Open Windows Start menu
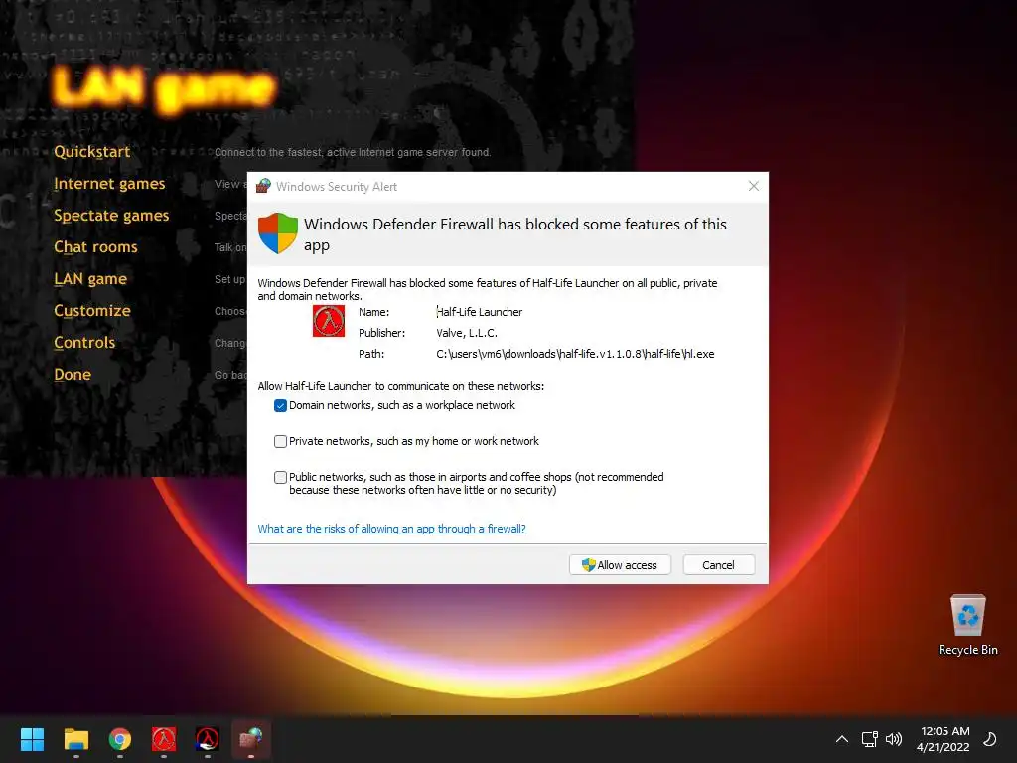The image size is (1017, 763). pyautogui.click(x=32, y=739)
